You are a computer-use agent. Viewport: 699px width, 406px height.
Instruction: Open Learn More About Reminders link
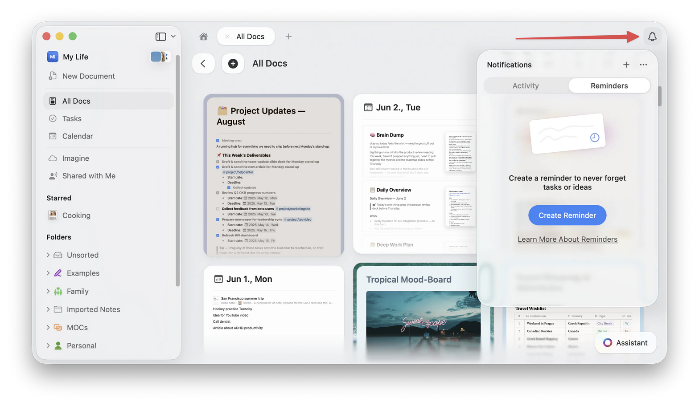567,239
